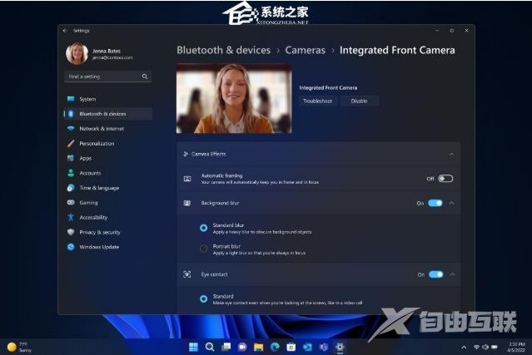This screenshot has width=532, height=355.
Task: Click the back arrow in Settings title bar
Action: [x=65, y=31]
